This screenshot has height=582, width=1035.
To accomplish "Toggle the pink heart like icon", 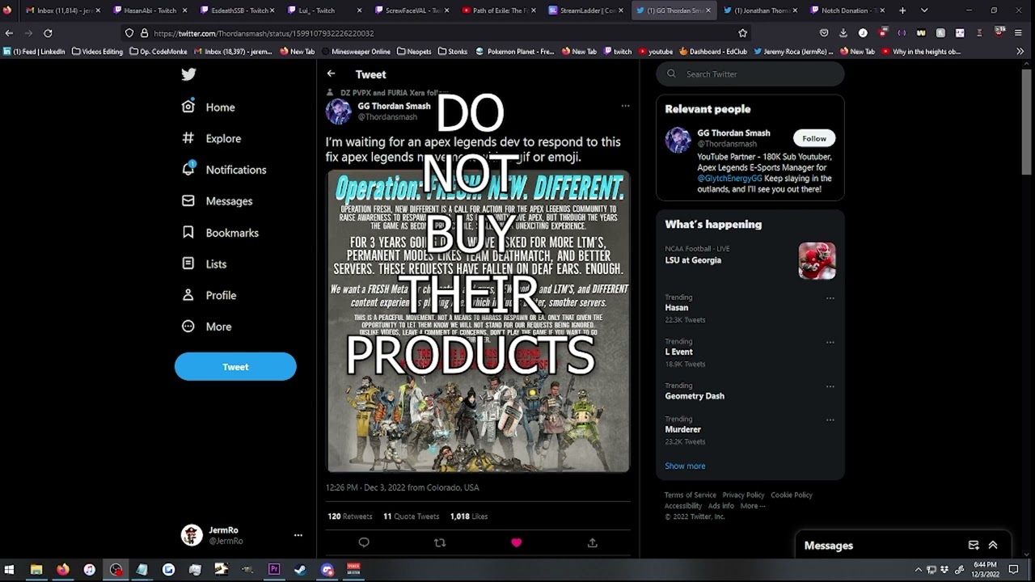I will pos(516,542).
